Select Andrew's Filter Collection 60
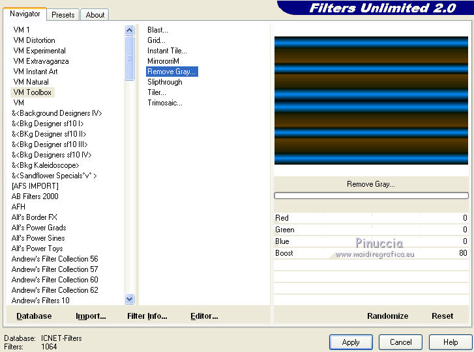The height and width of the screenshot is (352, 474). coord(55,280)
